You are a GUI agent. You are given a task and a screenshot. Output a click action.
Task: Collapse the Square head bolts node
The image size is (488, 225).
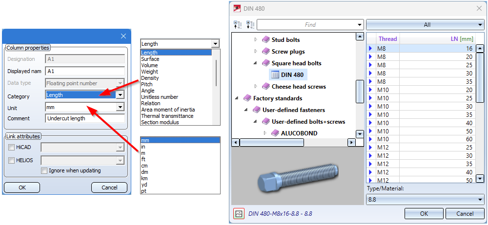(x=256, y=63)
